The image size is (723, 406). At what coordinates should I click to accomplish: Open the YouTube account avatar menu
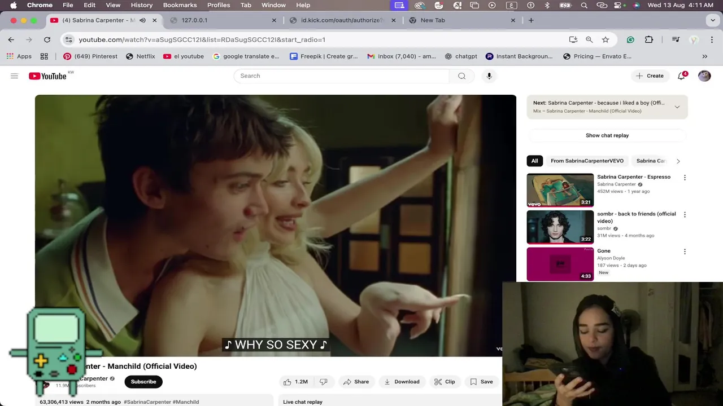(x=704, y=76)
